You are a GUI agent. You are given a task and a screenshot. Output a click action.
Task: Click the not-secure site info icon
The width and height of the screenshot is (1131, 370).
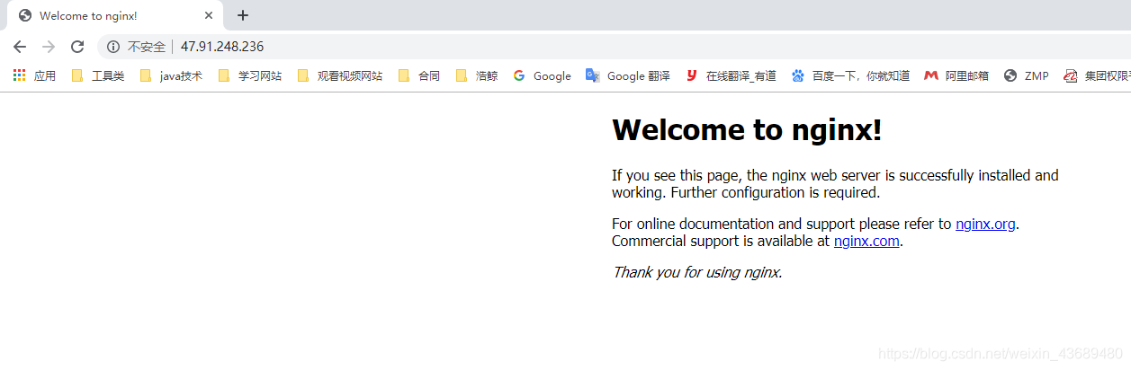point(113,47)
